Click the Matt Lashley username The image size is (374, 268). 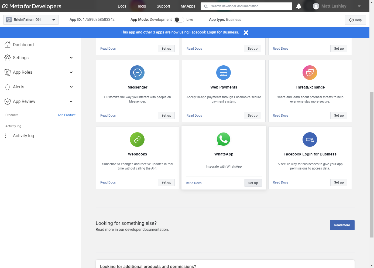pyautogui.click(x=334, y=6)
